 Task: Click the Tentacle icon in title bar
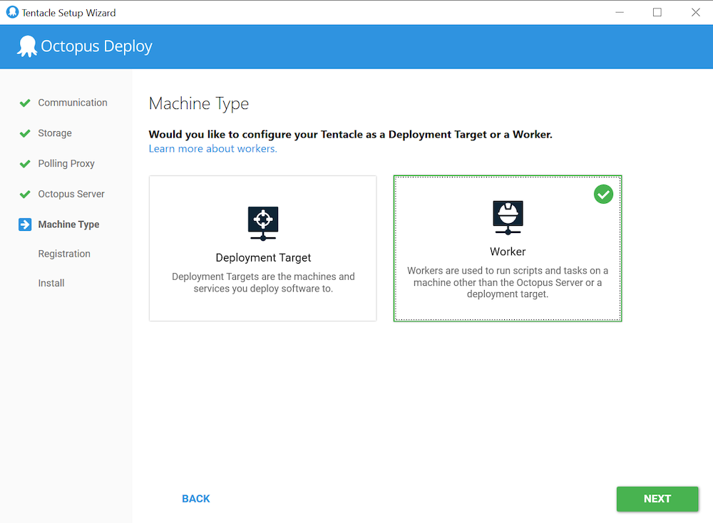click(12, 12)
